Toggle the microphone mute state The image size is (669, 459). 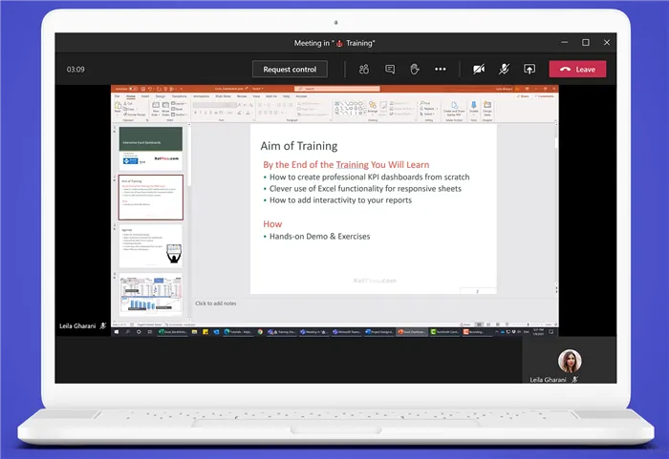[504, 69]
